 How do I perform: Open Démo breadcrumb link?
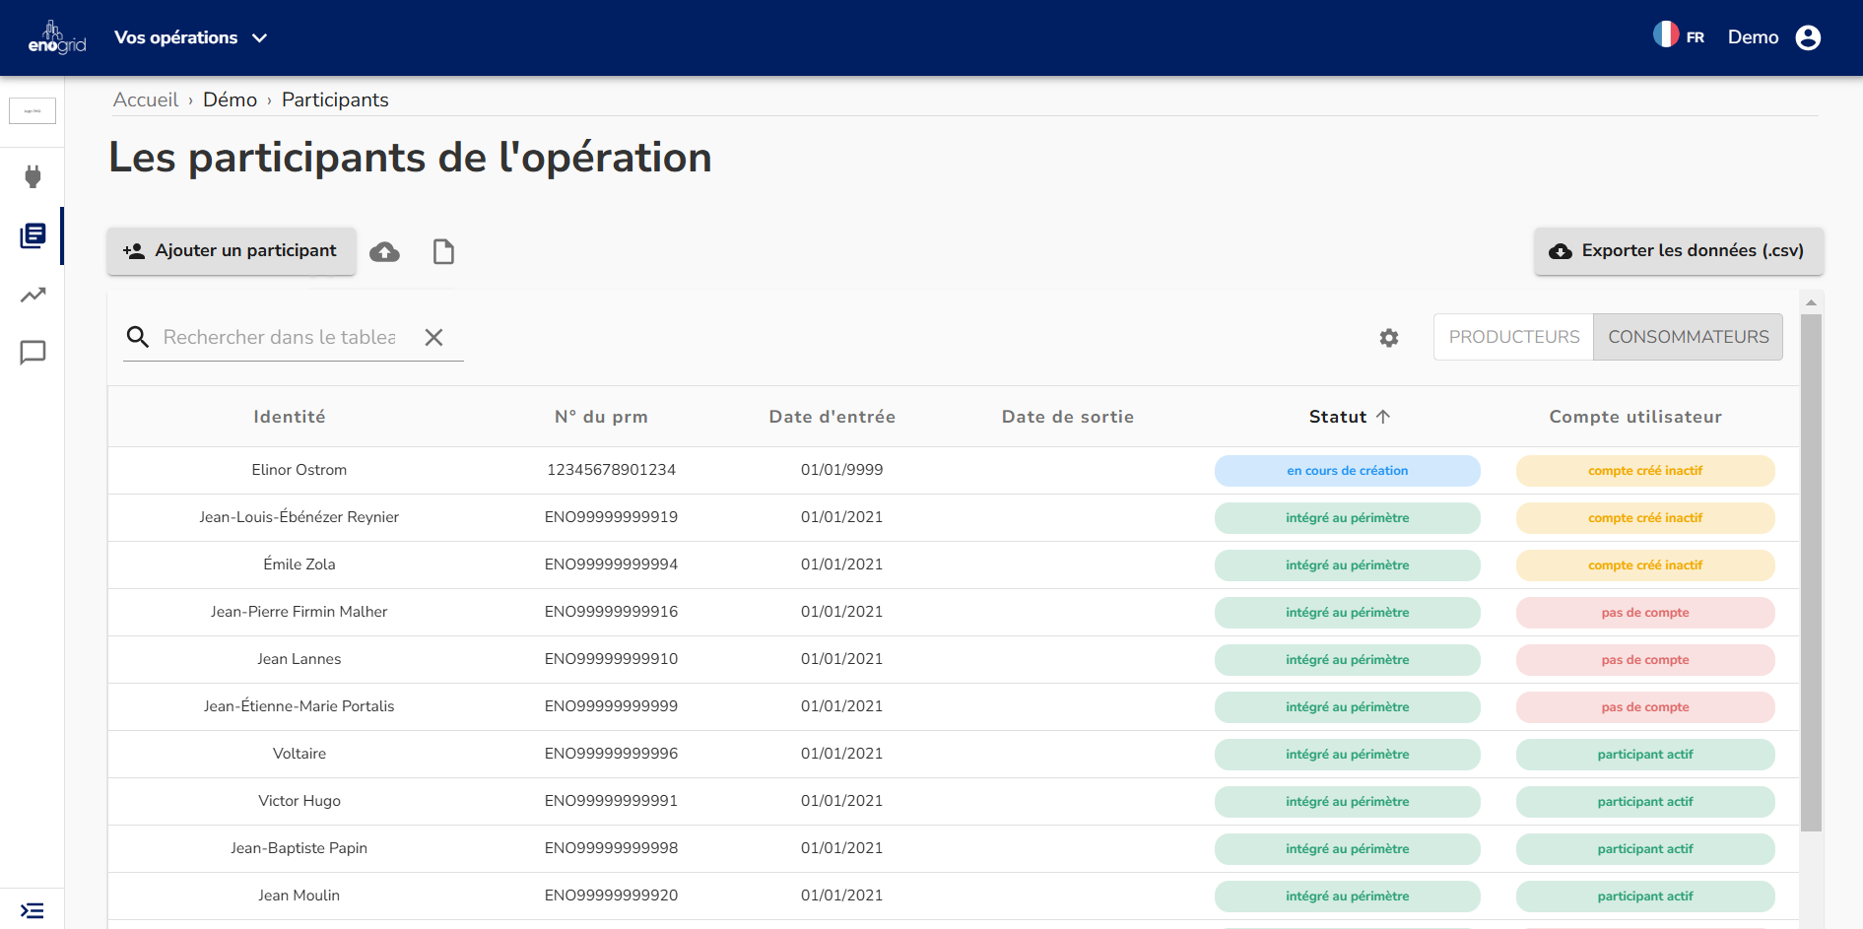[x=230, y=100]
